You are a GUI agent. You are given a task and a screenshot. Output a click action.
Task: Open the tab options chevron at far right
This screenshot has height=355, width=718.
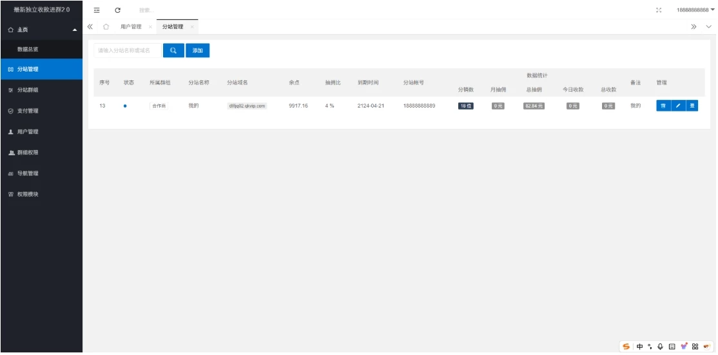[x=709, y=27]
